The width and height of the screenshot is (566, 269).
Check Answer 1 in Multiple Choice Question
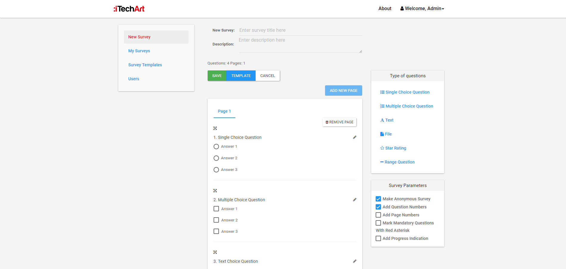(216, 209)
